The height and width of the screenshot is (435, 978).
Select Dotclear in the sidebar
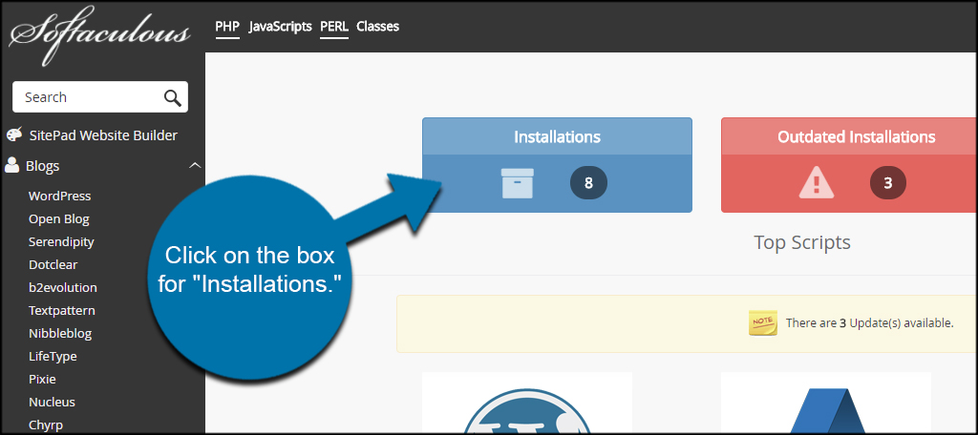pyautogui.click(x=53, y=264)
